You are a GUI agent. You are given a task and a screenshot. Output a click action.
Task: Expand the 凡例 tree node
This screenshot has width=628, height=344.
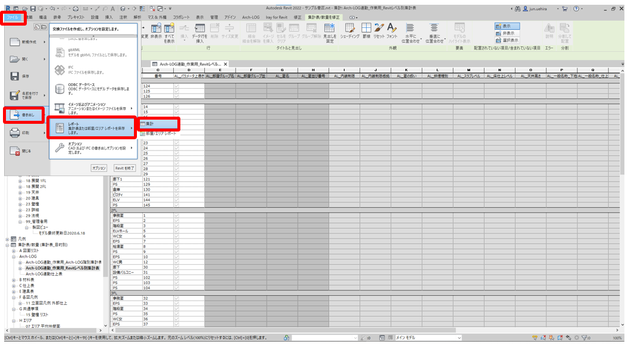tap(7, 239)
